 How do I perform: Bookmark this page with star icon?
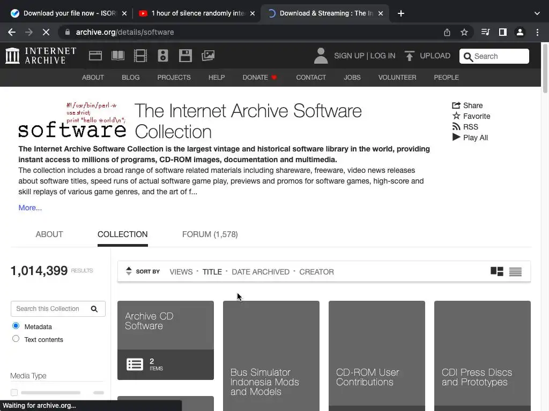[x=464, y=32]
